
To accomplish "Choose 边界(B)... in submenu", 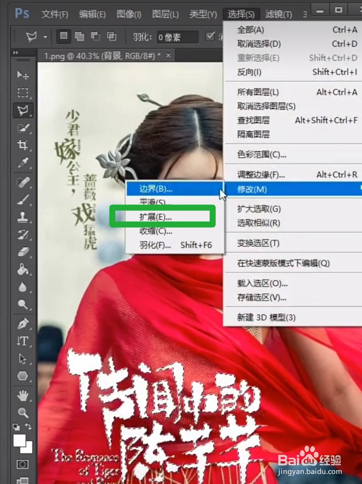I will [x=175, y=189].
